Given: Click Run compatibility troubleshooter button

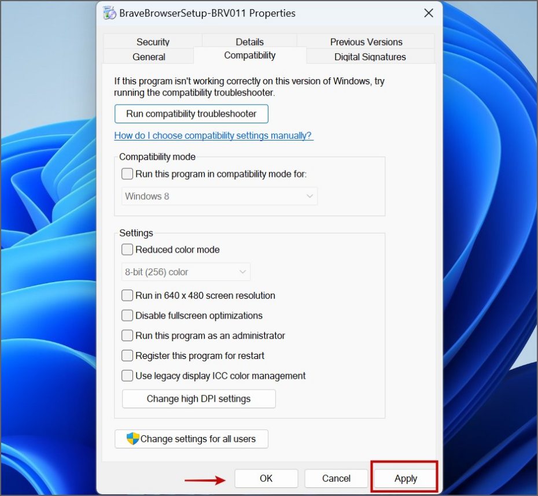Looking at the screenshot, I should pos(191,114).
